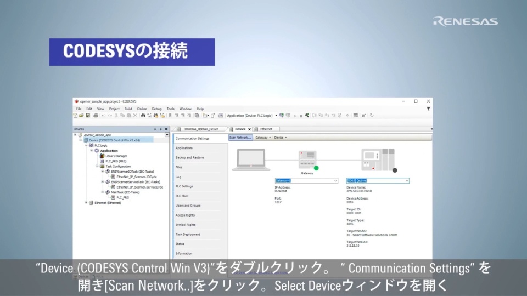The width and height of the screenshot is (527, 296).
Task: Click the Start play toolbar icon
Action: pyautogui.click(x=295, y=116)
